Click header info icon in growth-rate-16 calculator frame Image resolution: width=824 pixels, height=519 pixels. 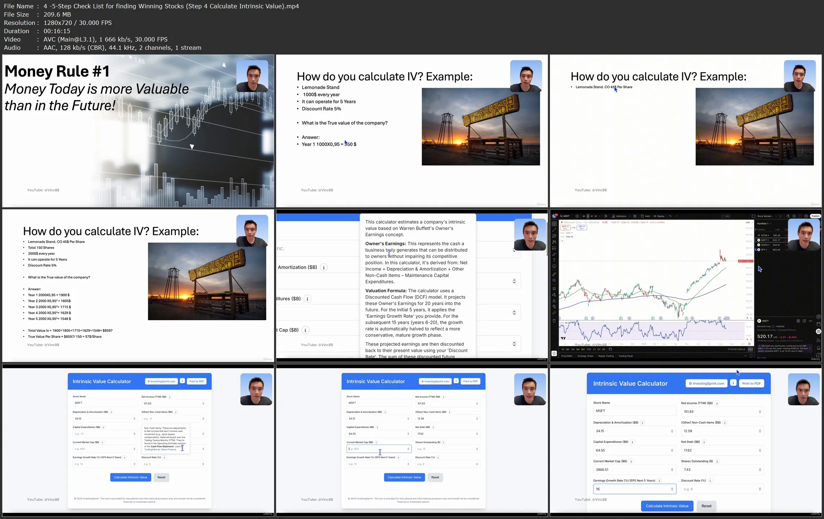pos(733,383)
